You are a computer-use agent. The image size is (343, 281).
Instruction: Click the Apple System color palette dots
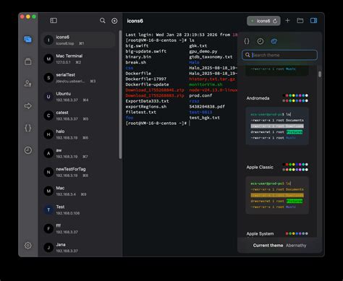pyautogui.click(x=297, y=233)
